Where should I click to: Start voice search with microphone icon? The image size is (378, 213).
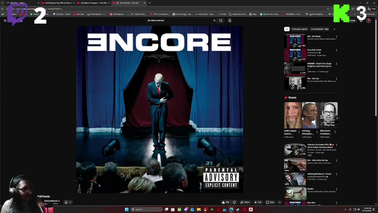pyautogui.click(x=229, y=20)
